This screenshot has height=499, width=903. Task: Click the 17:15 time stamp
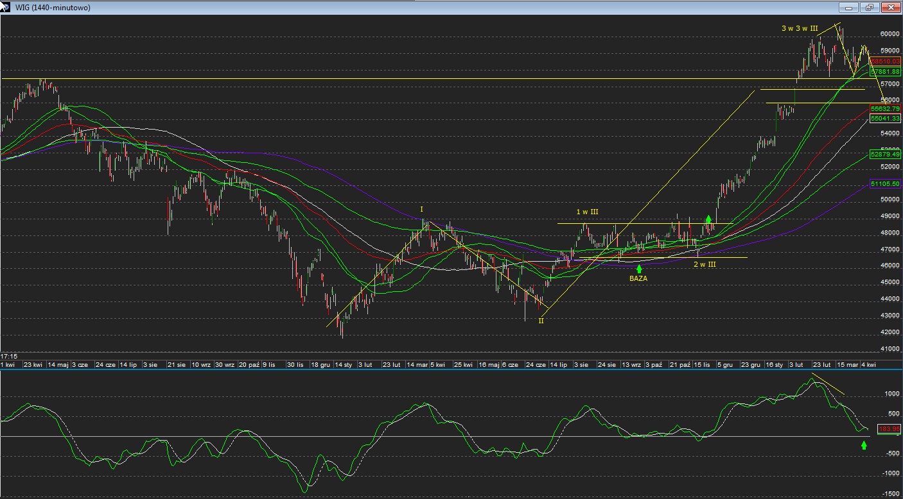pyautogui.click(x=8, y=355)
